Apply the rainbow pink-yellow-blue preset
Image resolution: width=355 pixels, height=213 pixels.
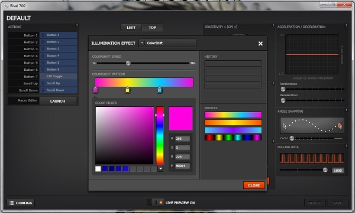pos(233,115)
